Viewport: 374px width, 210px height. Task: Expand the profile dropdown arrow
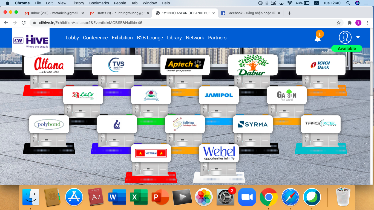click(x=358, y=37)
